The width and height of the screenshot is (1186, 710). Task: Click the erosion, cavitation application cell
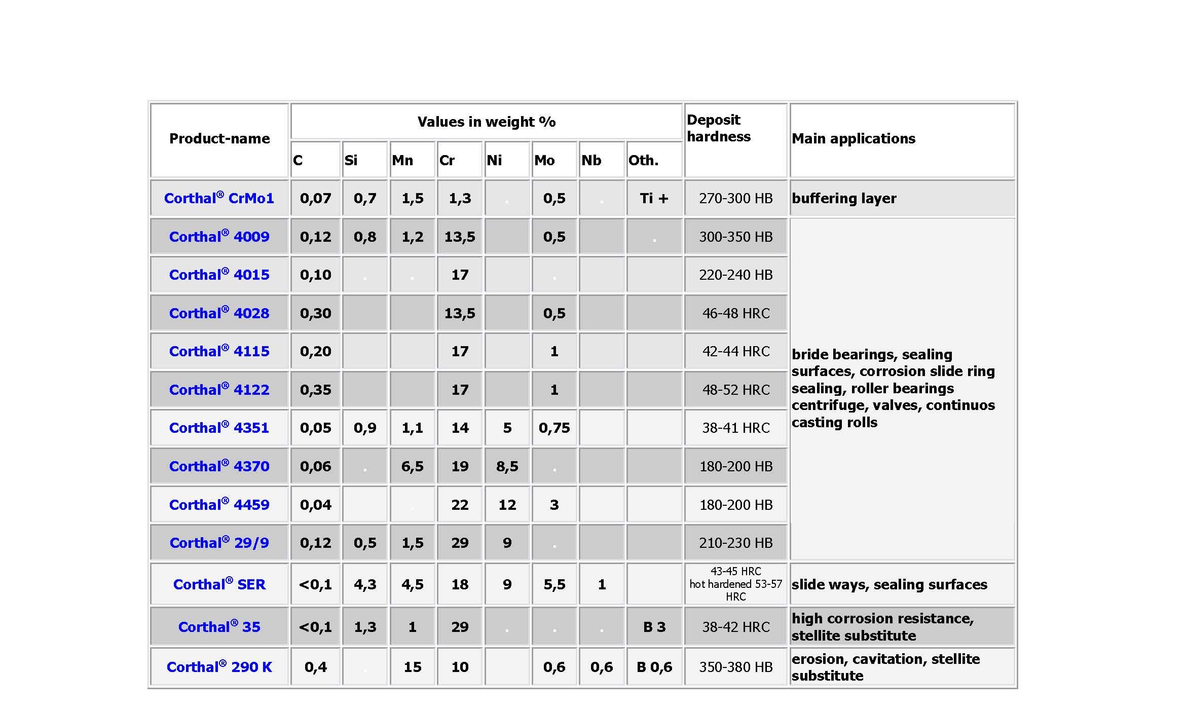(902, 667)
